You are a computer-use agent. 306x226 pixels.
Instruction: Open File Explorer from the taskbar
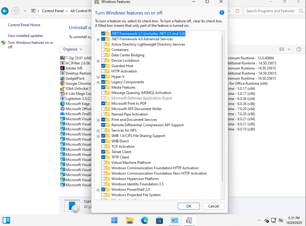[129, 220]
